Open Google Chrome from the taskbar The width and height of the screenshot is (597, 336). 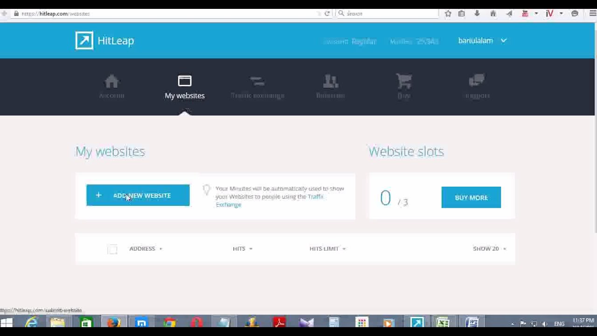tap(169, 323)
